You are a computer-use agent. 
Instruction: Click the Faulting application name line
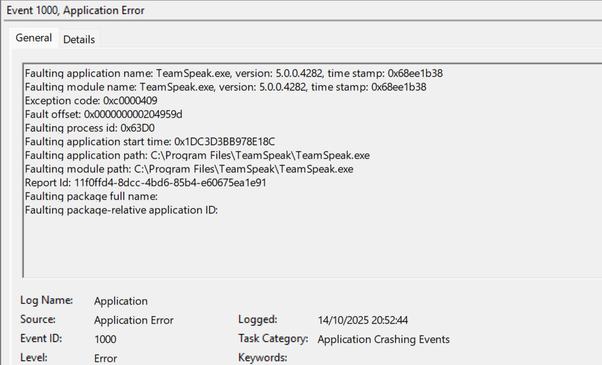click(x=234, y=73)
